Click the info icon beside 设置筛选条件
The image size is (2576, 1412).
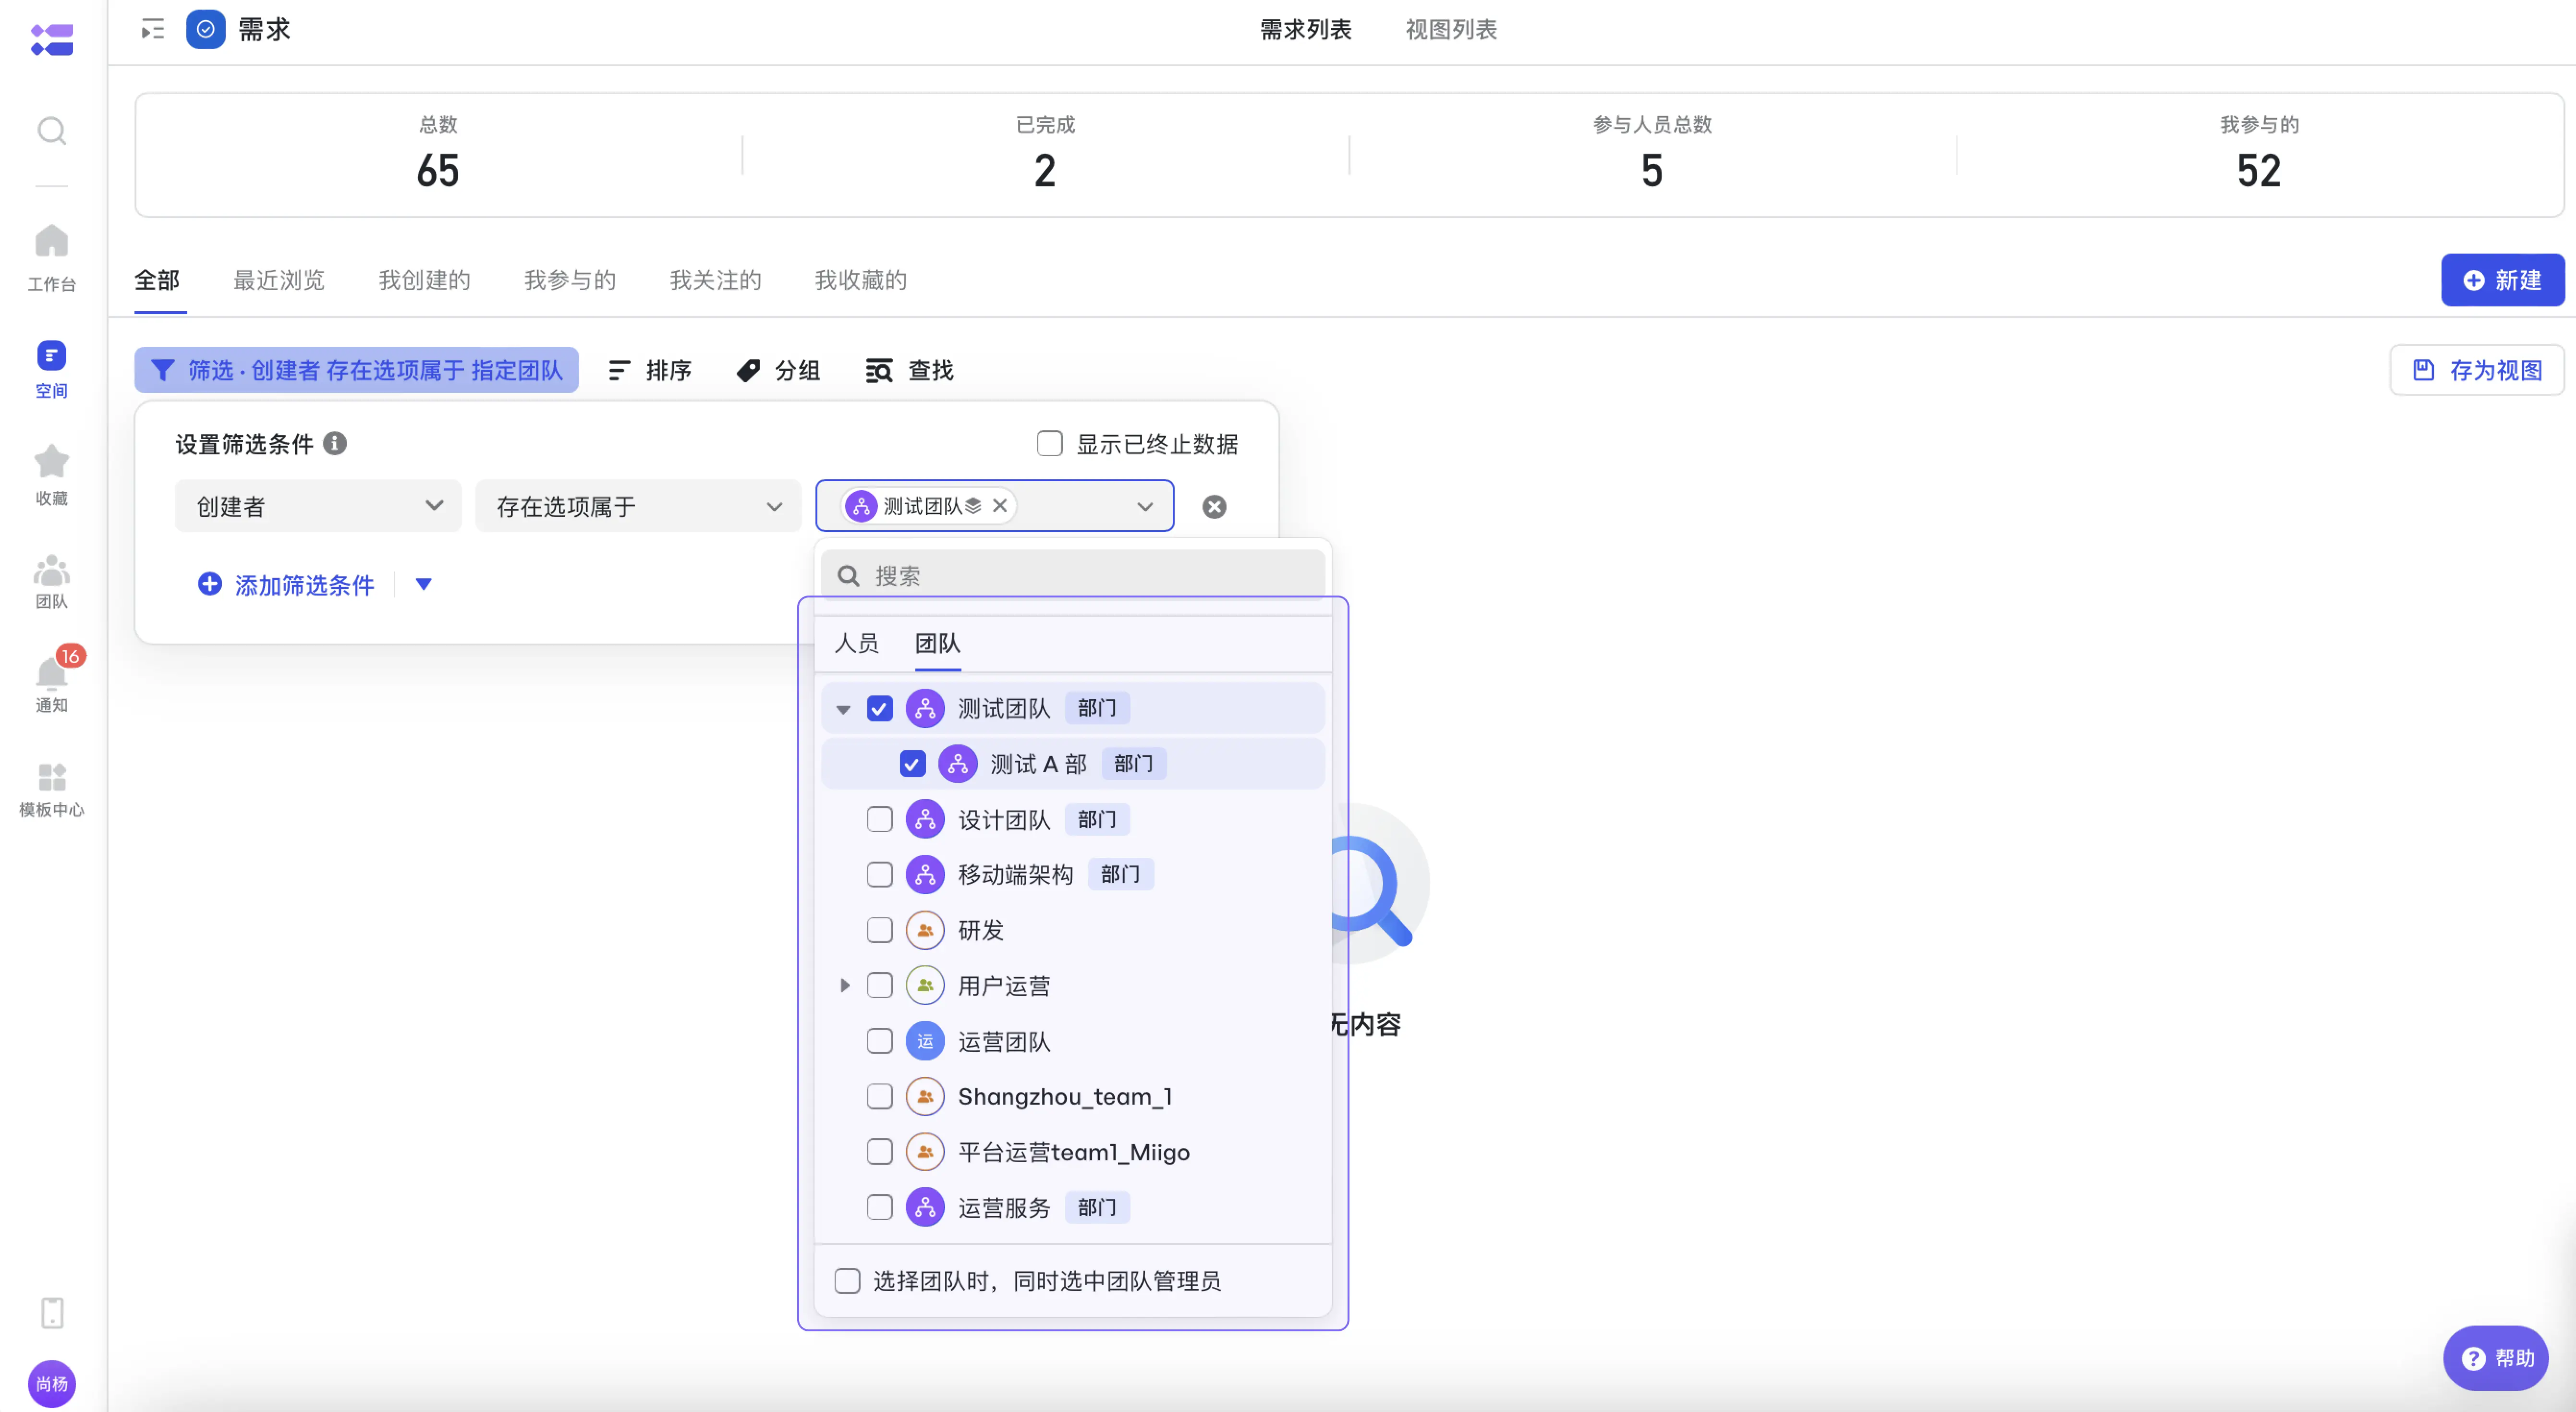[x=335, y=443]
